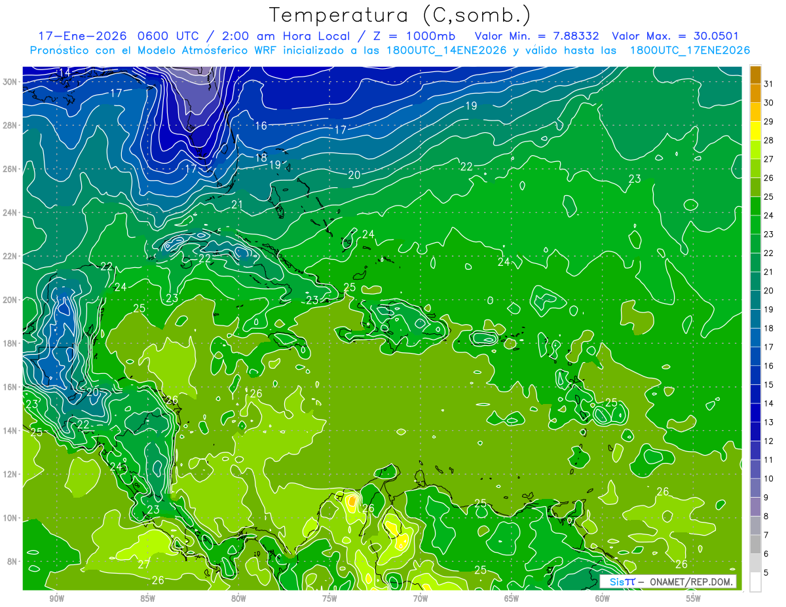Click the colorbar label 8

point(766,516)
